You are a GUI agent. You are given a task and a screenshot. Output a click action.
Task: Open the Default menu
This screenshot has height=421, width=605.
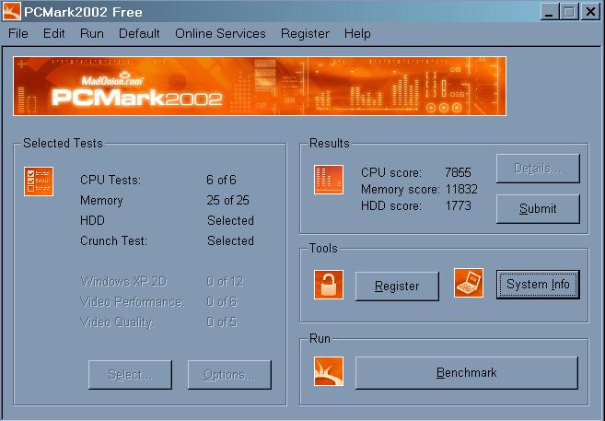(139, 33)
